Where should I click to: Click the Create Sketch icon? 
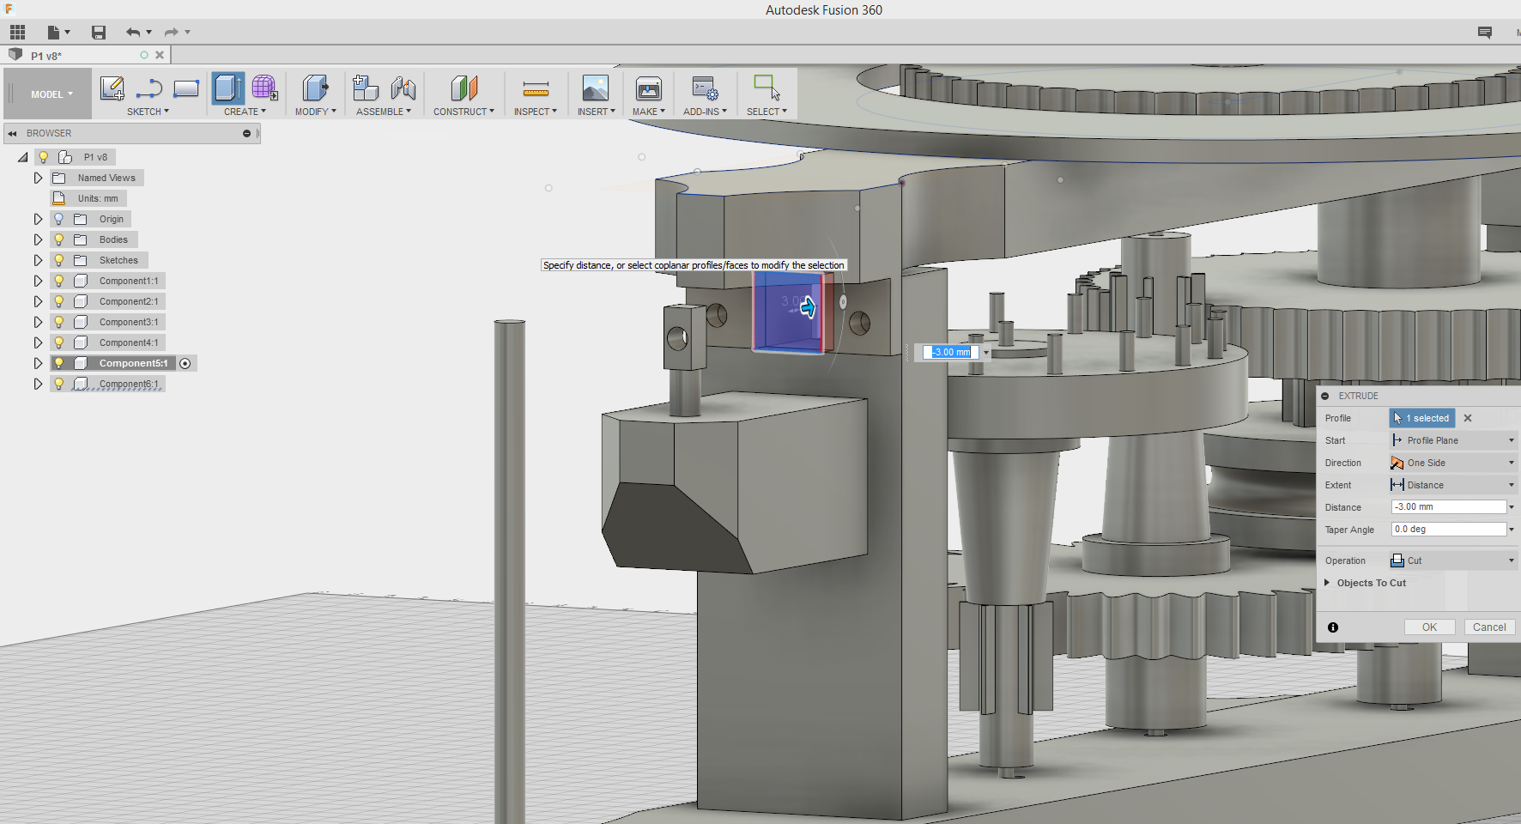point(112,88)
